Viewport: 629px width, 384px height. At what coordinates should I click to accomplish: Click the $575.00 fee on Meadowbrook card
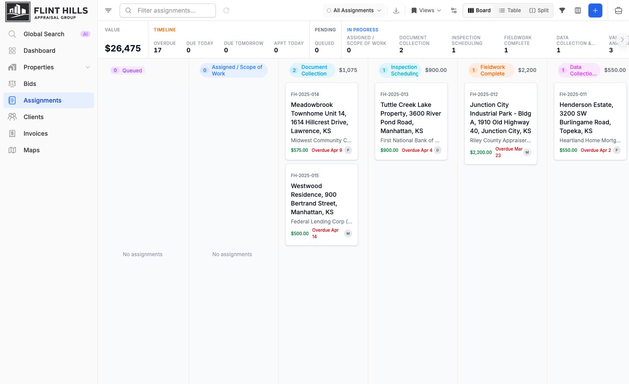point(299,150)
